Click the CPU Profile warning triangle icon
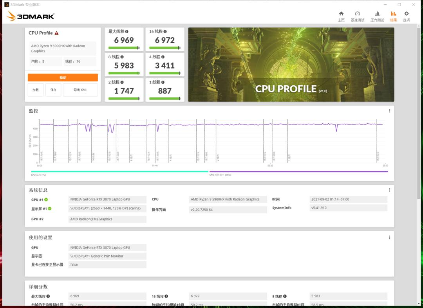Screen dimensions: 423x308 [57, 33]
